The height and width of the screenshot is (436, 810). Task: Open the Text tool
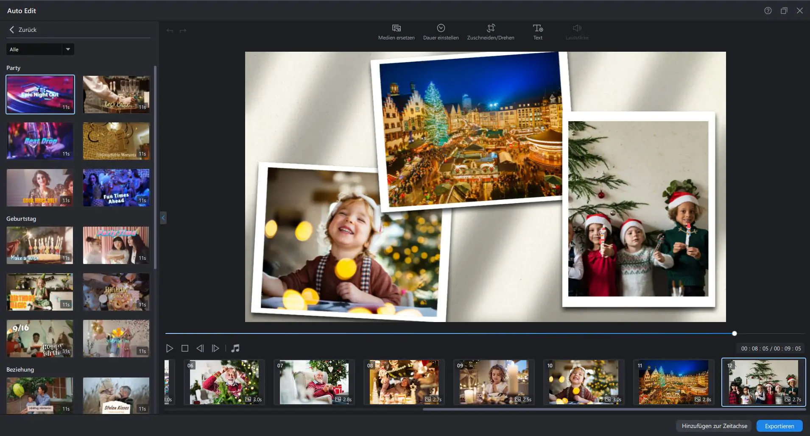pyautogui.click(x=537, y=28)
